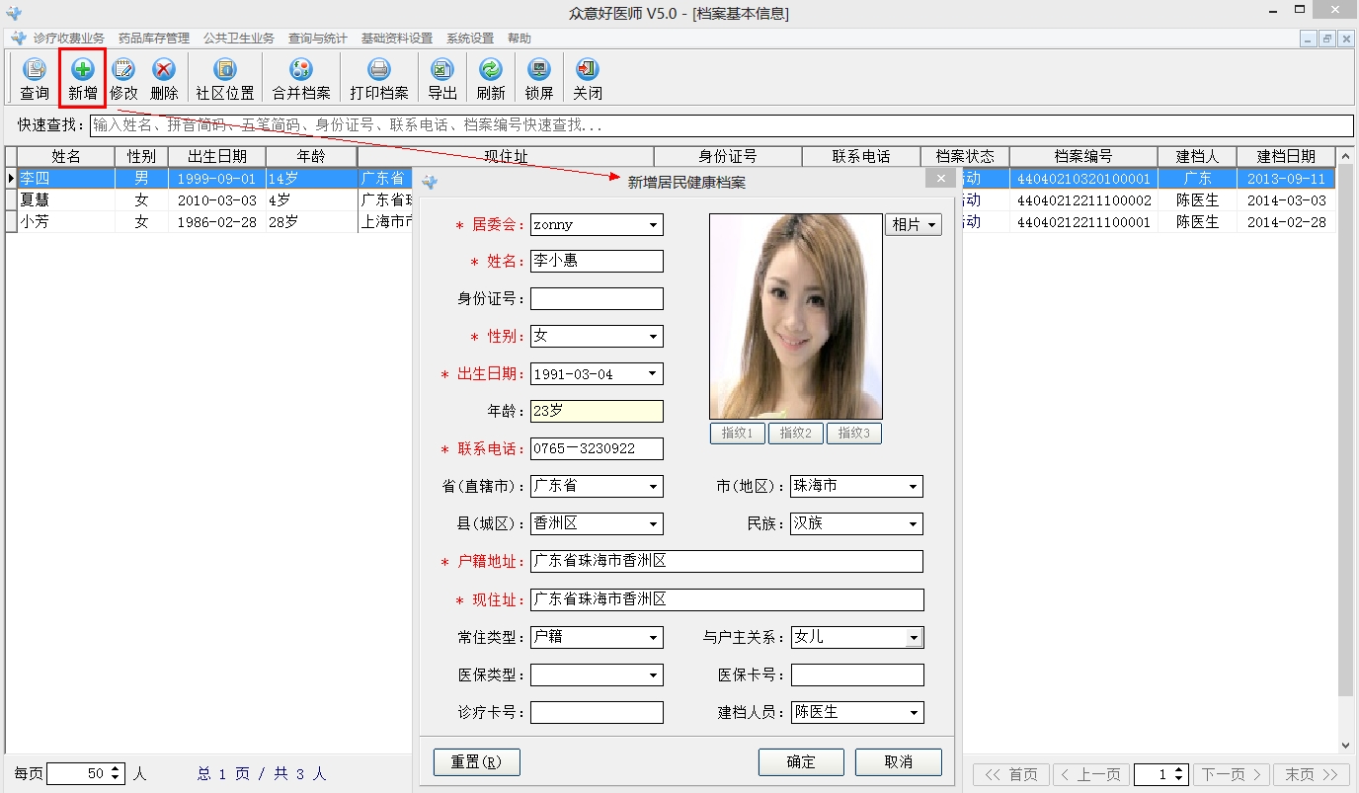
Task: Open the 查询与统计 menu
Action: 318,39
